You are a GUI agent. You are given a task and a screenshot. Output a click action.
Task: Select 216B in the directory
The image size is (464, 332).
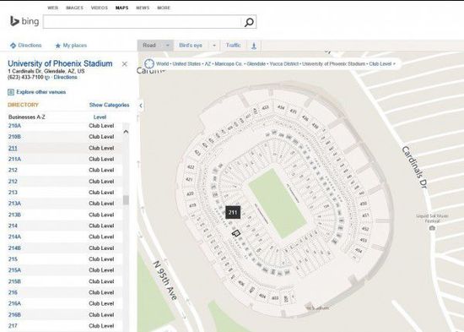click(14, 315)
